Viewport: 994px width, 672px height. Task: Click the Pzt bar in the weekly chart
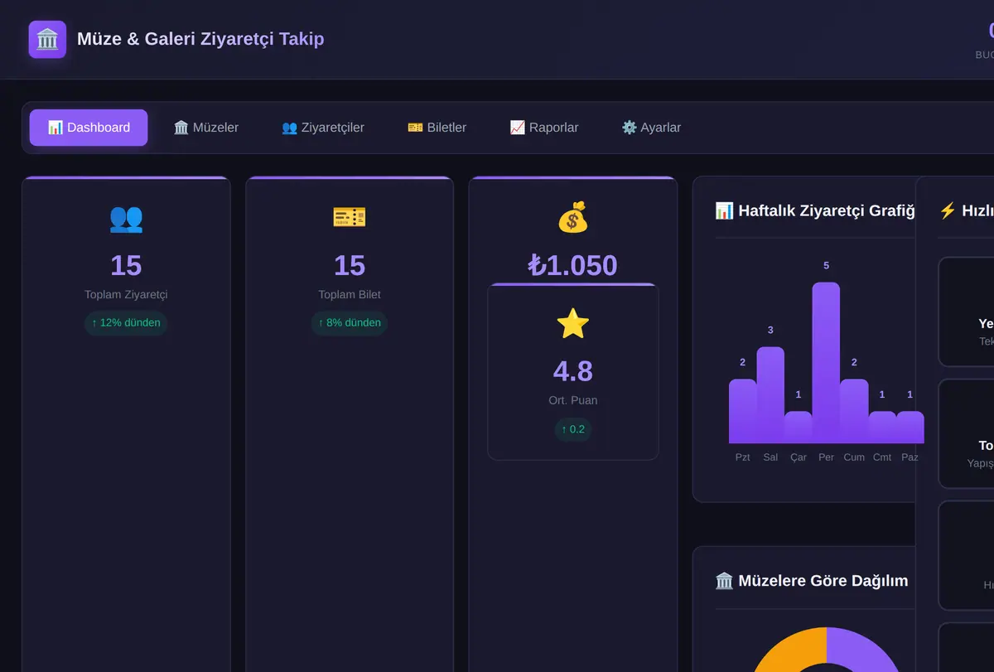[742, 411]
